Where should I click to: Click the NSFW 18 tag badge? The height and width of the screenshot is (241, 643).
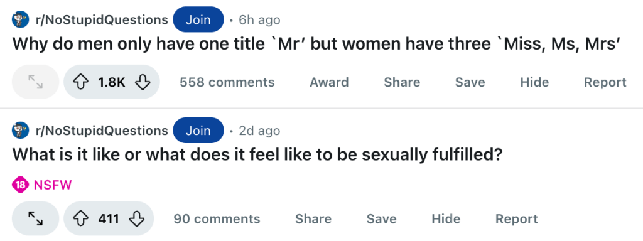click(42, 185)
